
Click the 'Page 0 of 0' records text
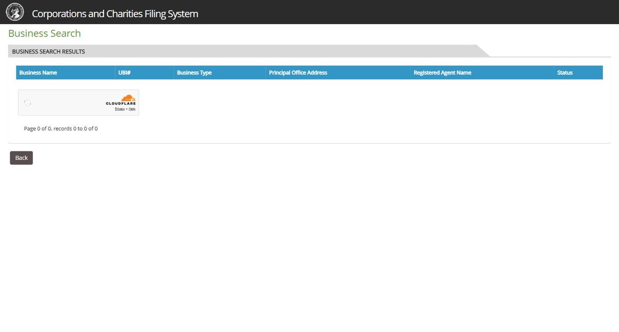click(x=61, y=129)
